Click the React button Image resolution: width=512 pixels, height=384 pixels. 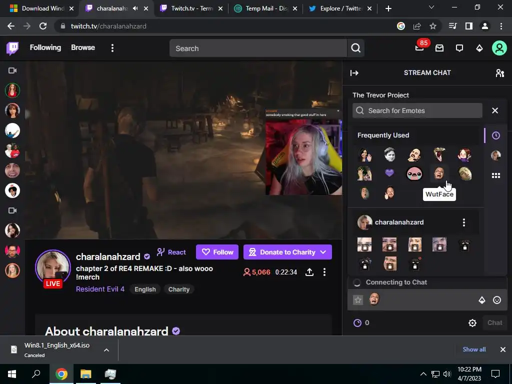point(171,252)
